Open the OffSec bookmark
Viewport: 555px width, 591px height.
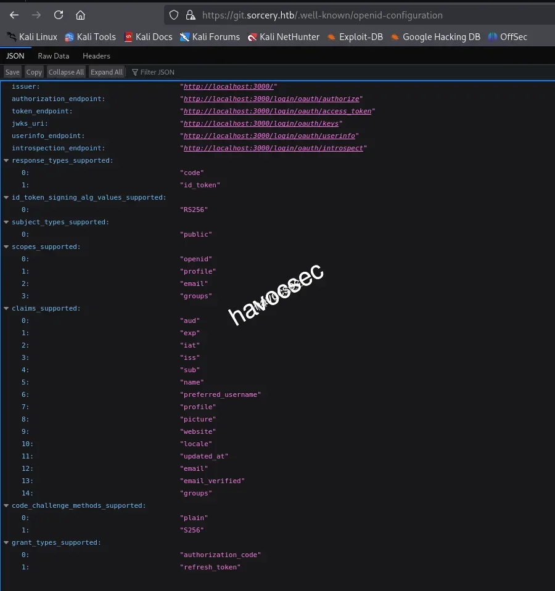[x=508, y=37]
